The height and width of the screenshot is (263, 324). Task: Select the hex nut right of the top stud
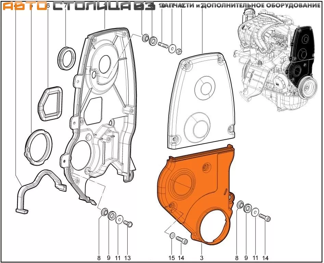tap(179, 52)
